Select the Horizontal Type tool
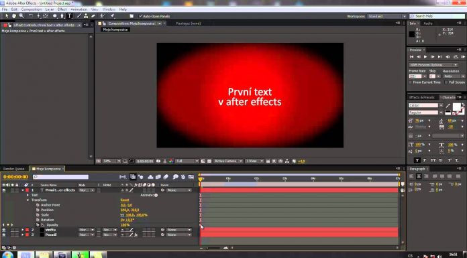The height and width of the screenshot is (258, 467). pyautogui.click(x=69, y=16)
